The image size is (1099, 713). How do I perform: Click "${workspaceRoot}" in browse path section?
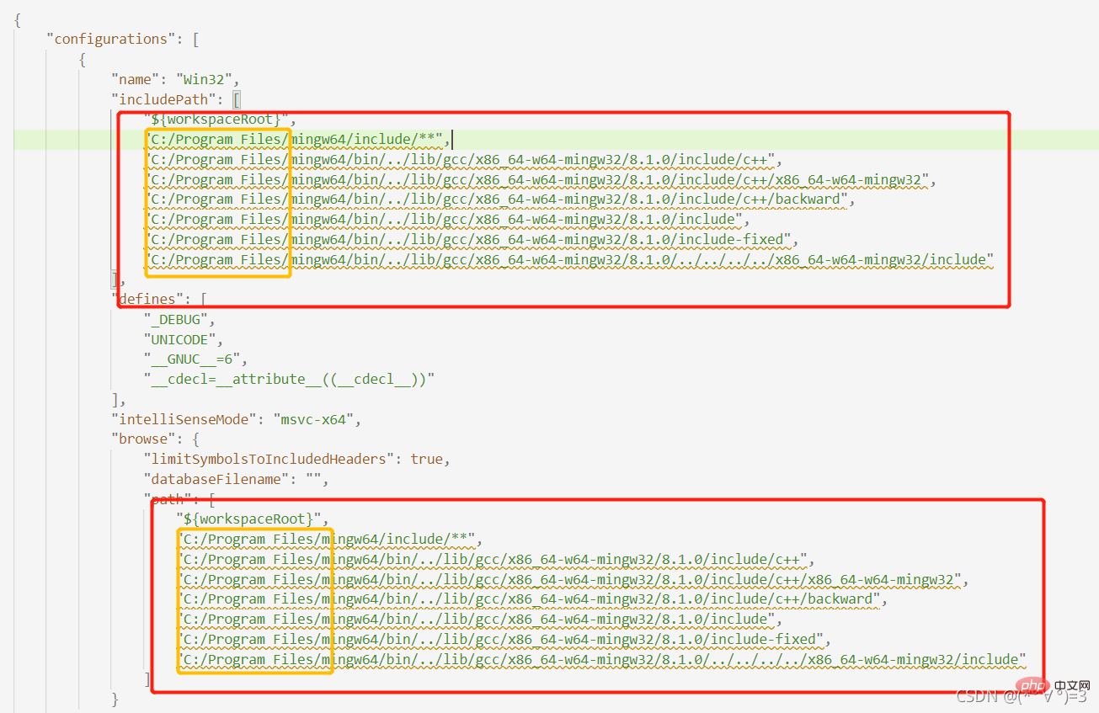coord(248,519)
